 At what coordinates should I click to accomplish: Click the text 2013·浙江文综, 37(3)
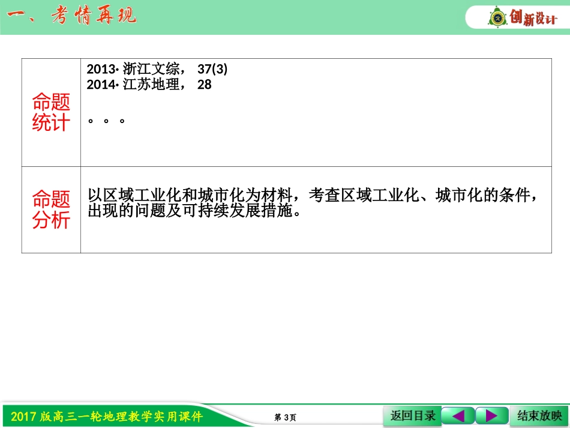(157, 68)
